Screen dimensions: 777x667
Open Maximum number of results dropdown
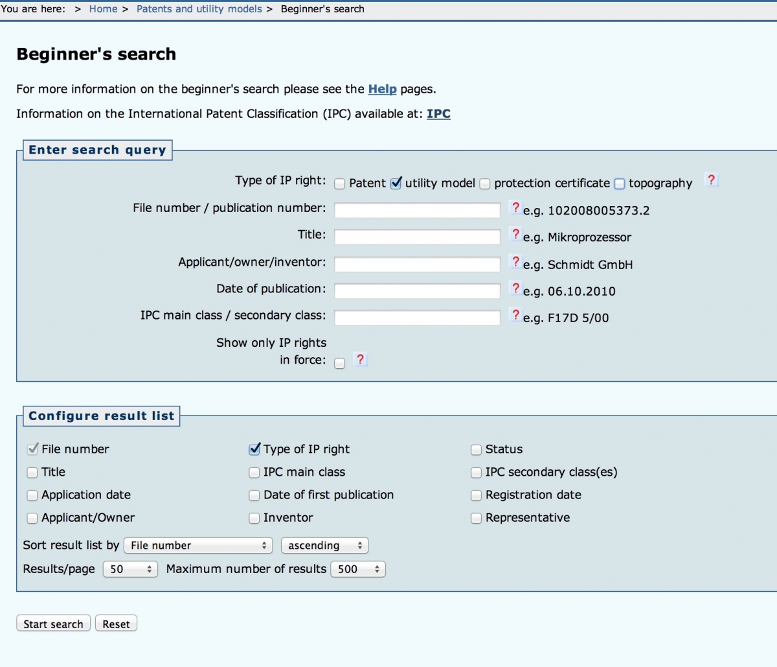tap(357, 569)
